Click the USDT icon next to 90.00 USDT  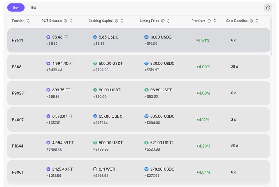pyautogui.click(x=95, y=90)
